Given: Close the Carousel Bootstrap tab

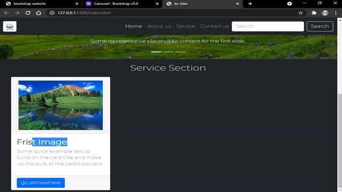Looking at the screenshot, I should pos(157,4).
